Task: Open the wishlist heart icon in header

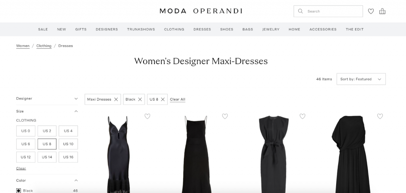Action: pos(371,11)
